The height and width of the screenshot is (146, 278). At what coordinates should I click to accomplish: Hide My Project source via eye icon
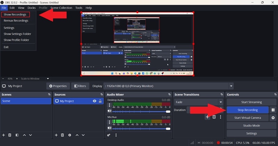pyautogui.click(x=95, y=101)
